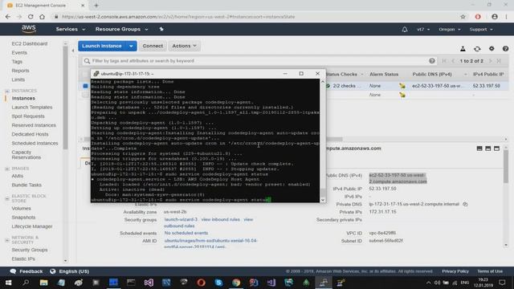Collapse the INSTANCES sidebar section
Viewport: 514px width, 289px height.
7,91
